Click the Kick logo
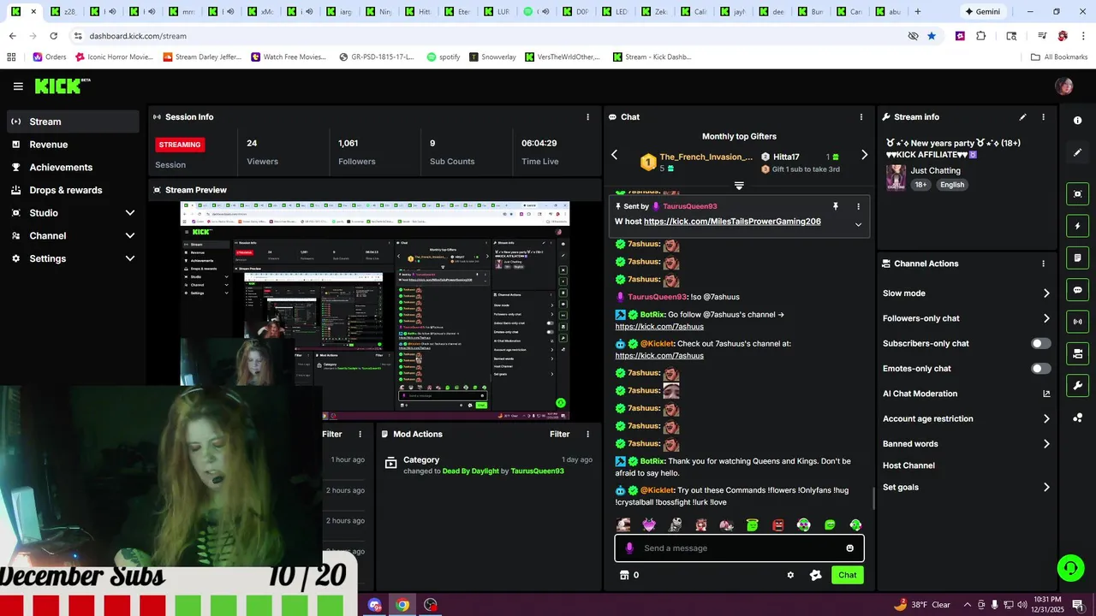1096x616 pixels. tap(62, 86)
